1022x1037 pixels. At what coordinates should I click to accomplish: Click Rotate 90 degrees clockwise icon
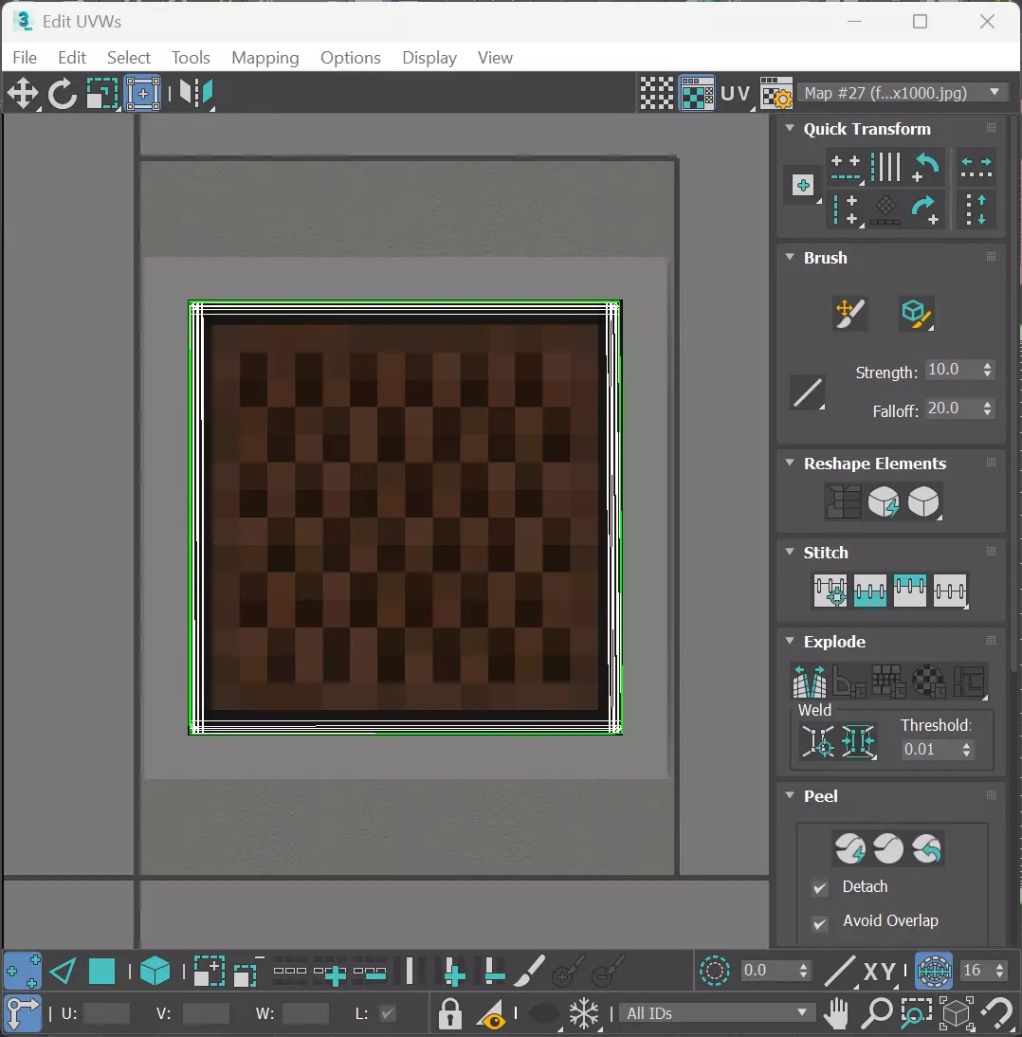tap(926, 210)
